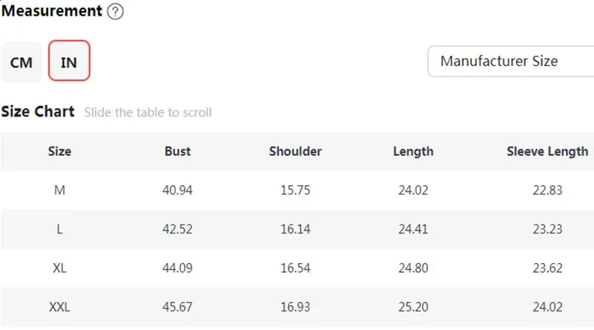The width and height of the screenshot is (594, 330).
Task: Select the IN unit toggle
Action: (69, 61)
